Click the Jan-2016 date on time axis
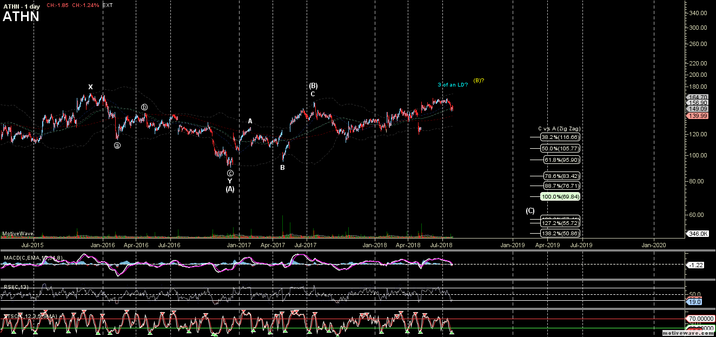 (x=103, y=245)
